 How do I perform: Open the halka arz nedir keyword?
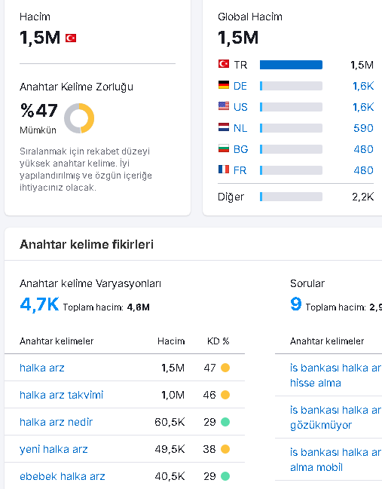coord(56,422)
